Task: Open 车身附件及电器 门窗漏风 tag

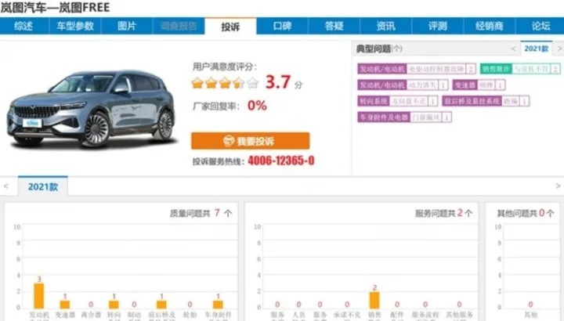Action: click(x=404, y=117)
